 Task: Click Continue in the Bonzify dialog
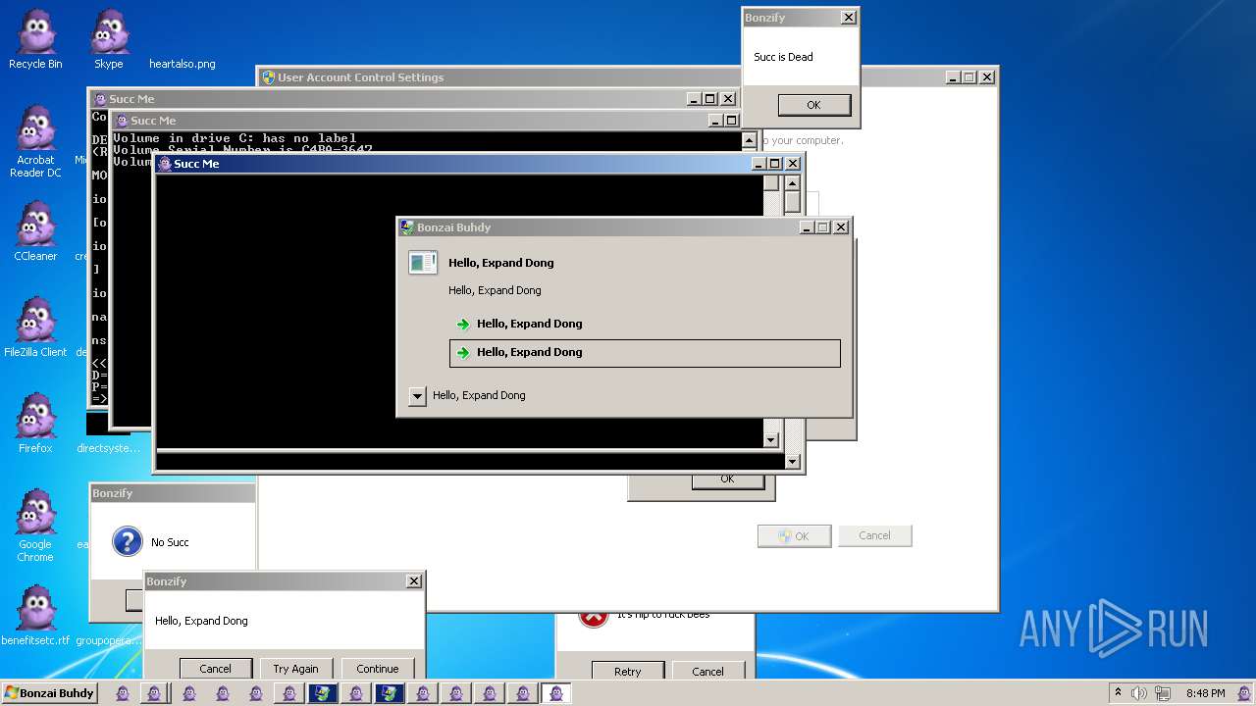click(x=378, y=668)
